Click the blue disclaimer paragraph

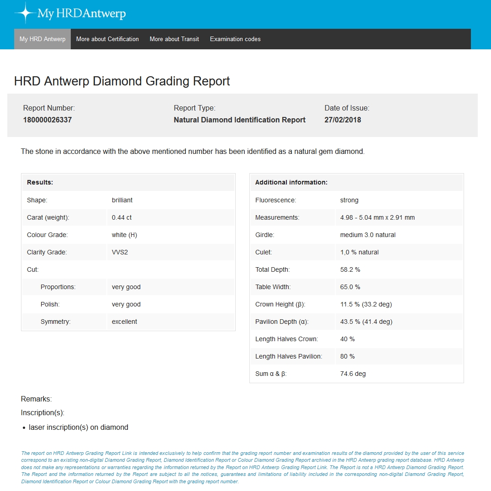(243, 467)
